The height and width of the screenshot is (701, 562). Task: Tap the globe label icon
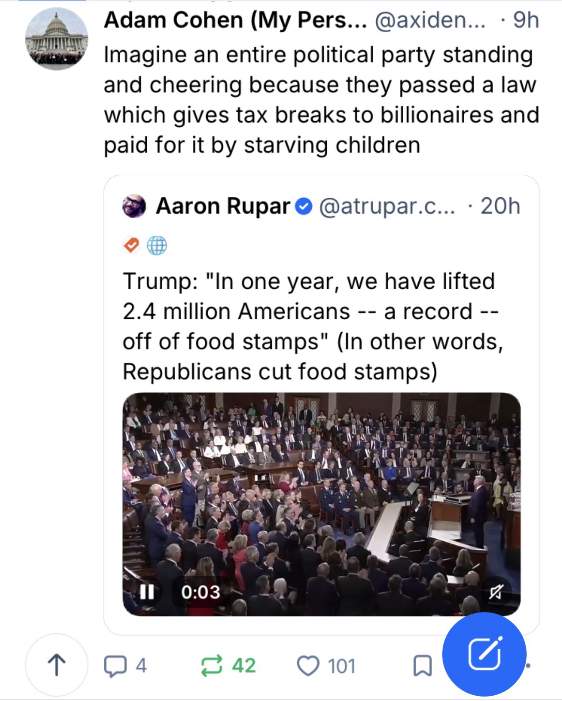click(157, 245)
